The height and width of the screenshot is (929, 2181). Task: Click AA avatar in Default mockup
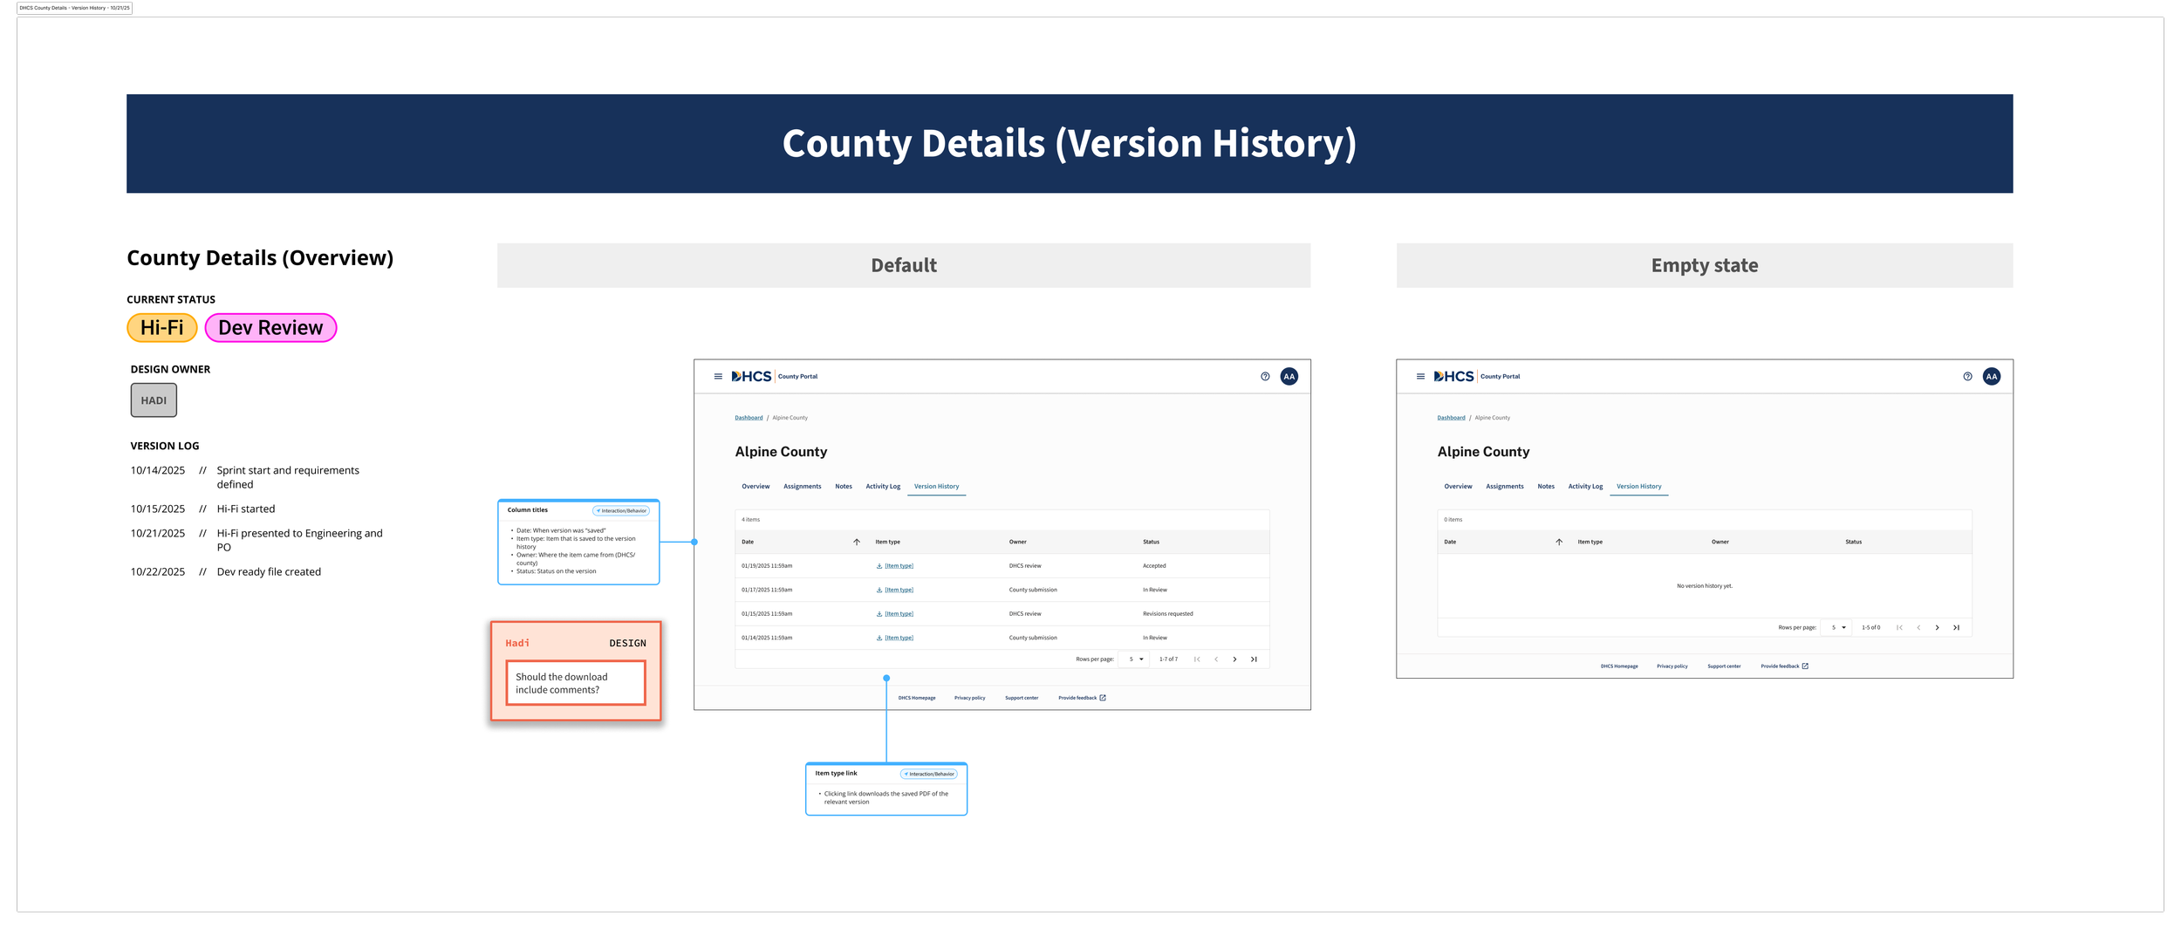(1289, 377)
